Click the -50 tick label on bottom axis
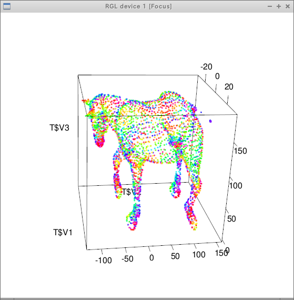294x300 pixels. pyautogui.click(x=127, y=259)
